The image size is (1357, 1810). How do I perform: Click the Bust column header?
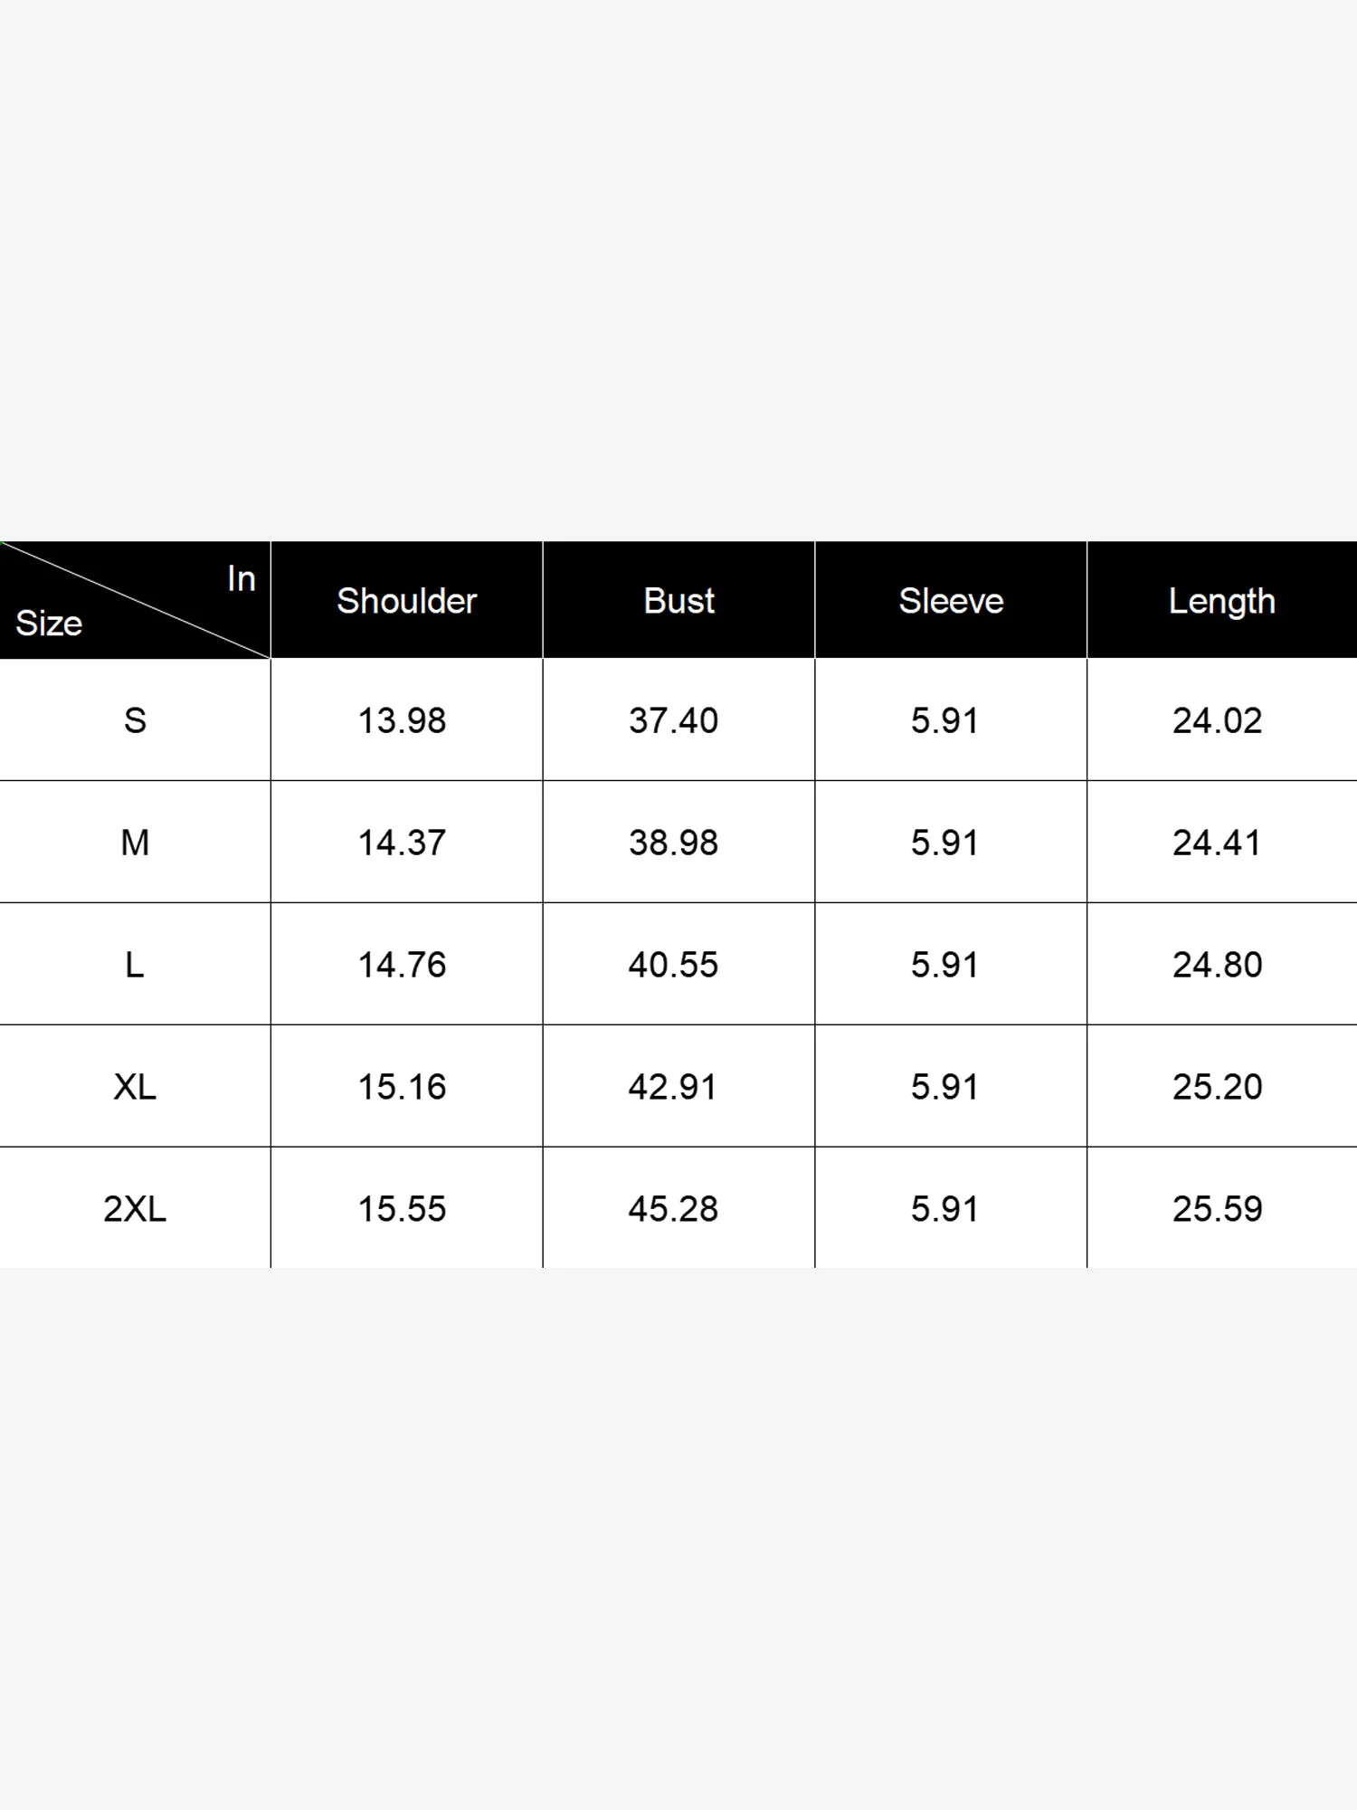[x=678, y=601]
